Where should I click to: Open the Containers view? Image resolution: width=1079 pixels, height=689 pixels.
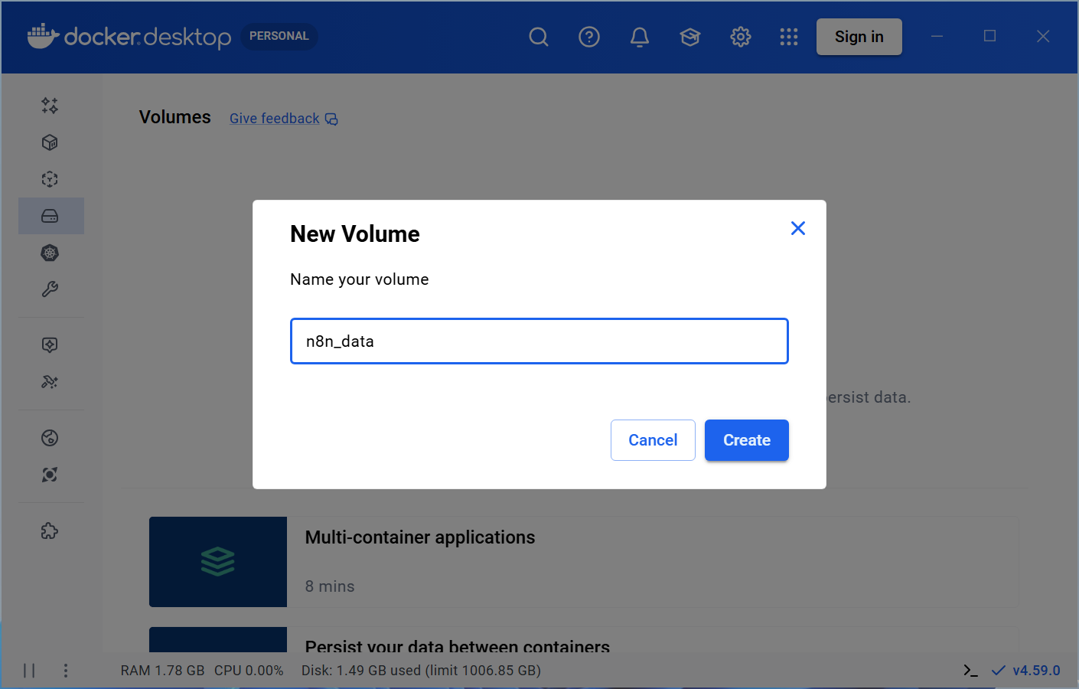(x=50, y=142)
